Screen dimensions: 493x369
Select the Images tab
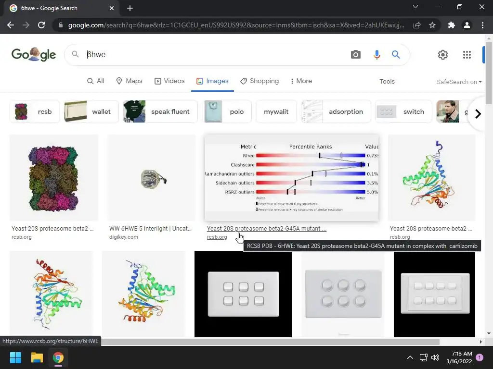point(212,81)
